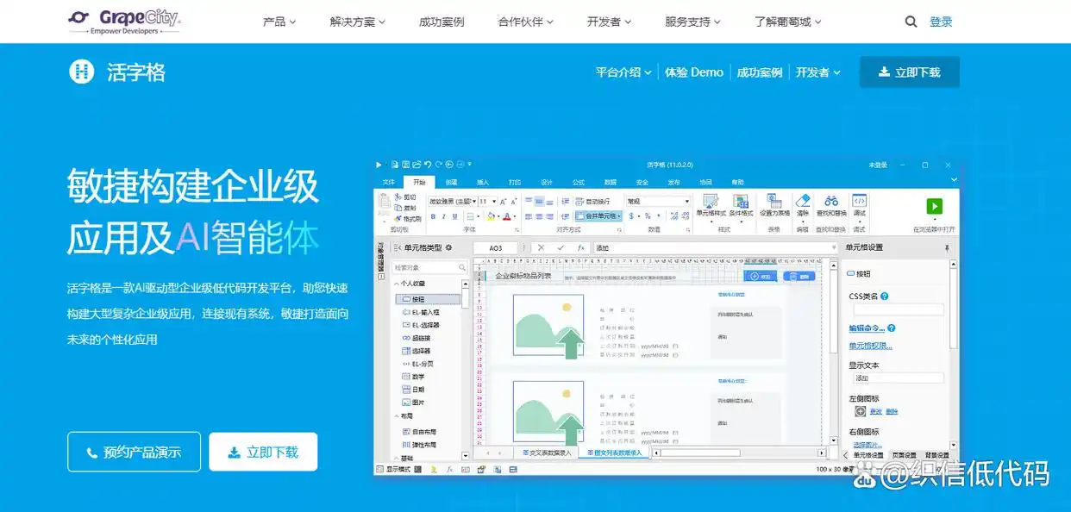Open 查找和替换 find and replace
Image resolution: width=1071 pixels, height=512 pixels.
click(x=831, y=202)
